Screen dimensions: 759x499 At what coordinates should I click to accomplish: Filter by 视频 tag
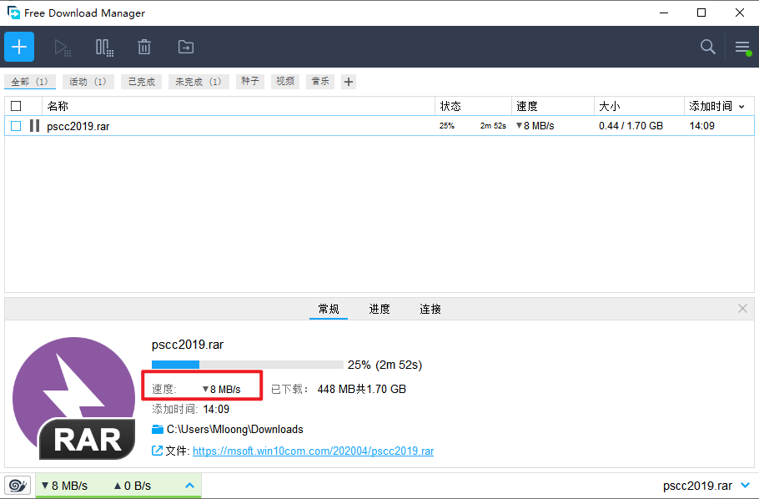pos(285,82)
